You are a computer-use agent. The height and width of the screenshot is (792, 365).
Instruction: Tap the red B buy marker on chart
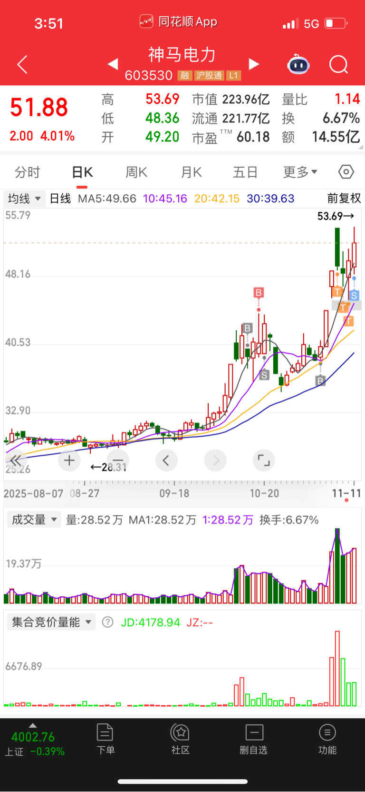click(x=259, y=292)
